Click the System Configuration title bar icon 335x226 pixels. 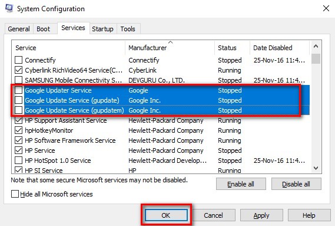9,8
